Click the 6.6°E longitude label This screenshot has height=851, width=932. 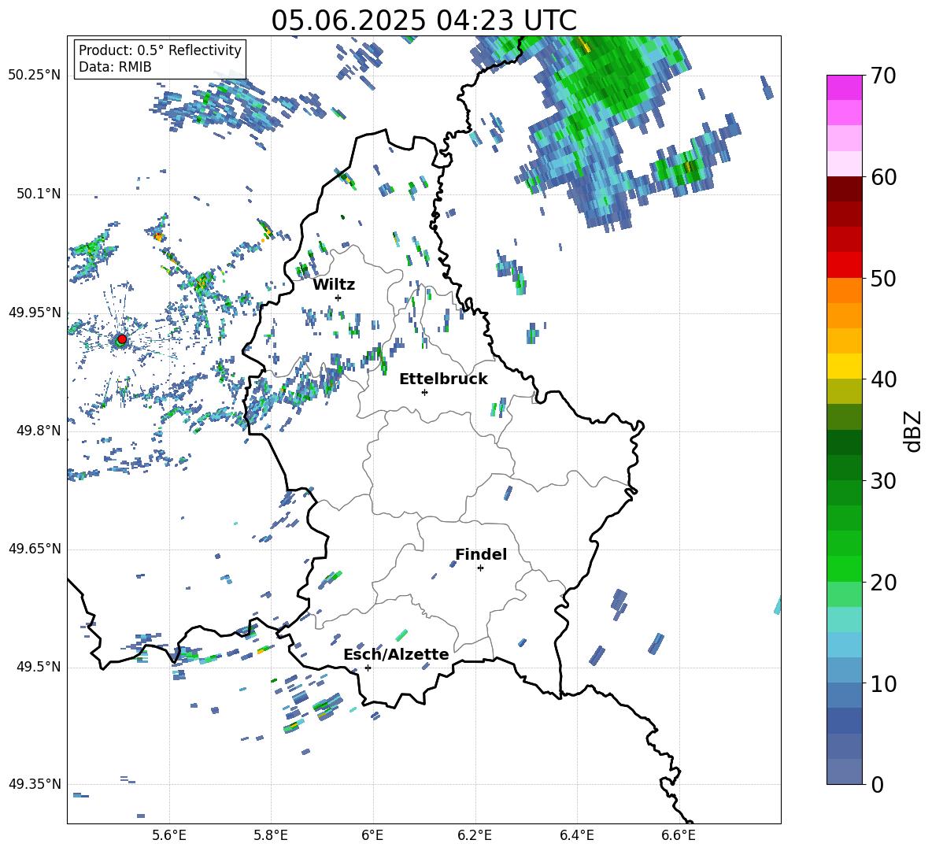point(679,835)
